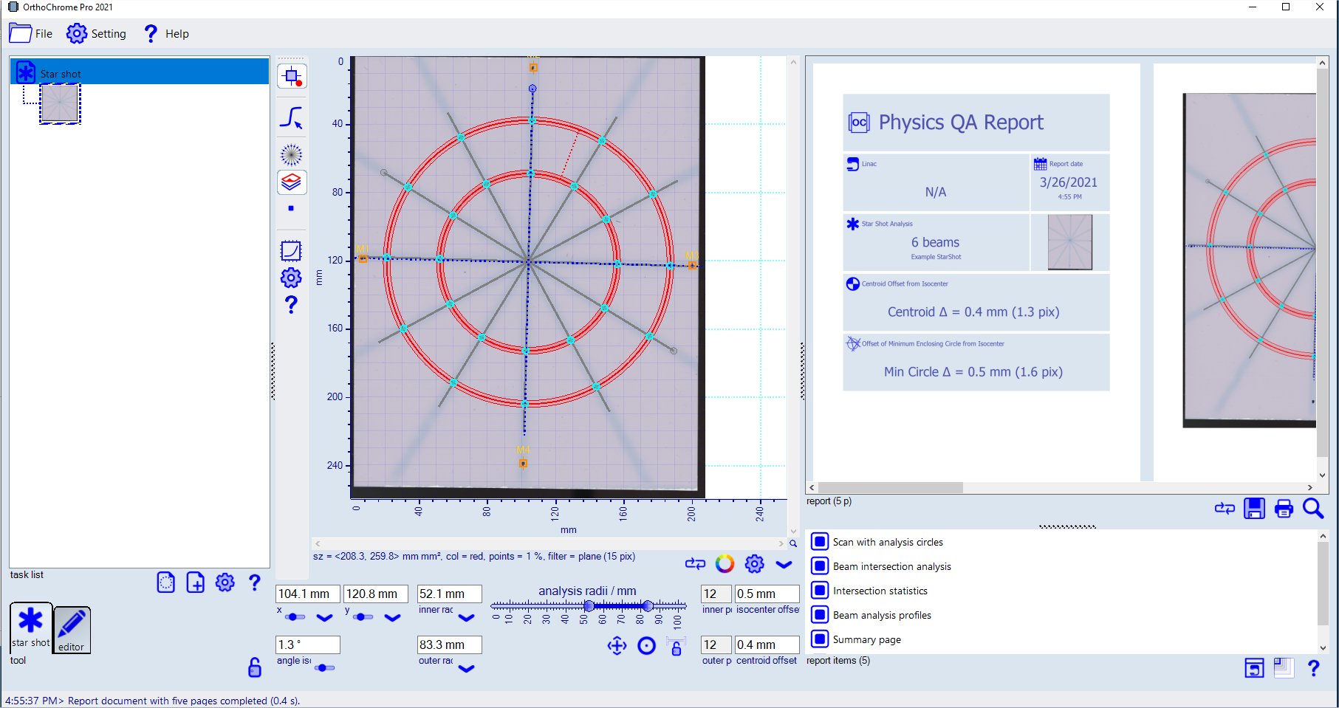1339x708 pixels.
Task: Click the region selection tool in vertical toolbar
Action: pyautogui.click(x=292, y=77)
